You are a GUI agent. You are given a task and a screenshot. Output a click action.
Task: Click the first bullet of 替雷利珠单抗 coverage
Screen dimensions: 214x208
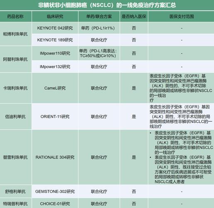181,143
